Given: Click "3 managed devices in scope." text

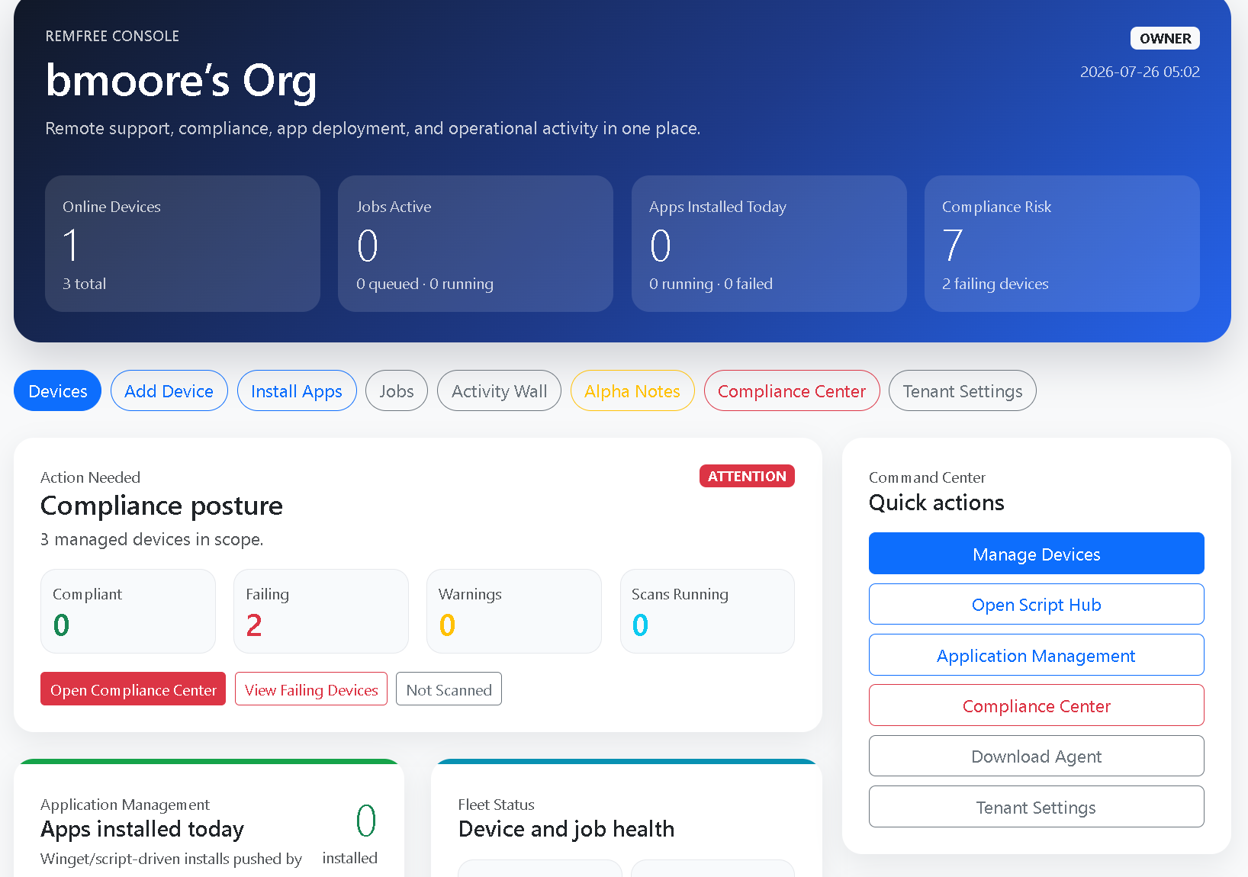Looking at the screenshot, I should tap(152, 539).
